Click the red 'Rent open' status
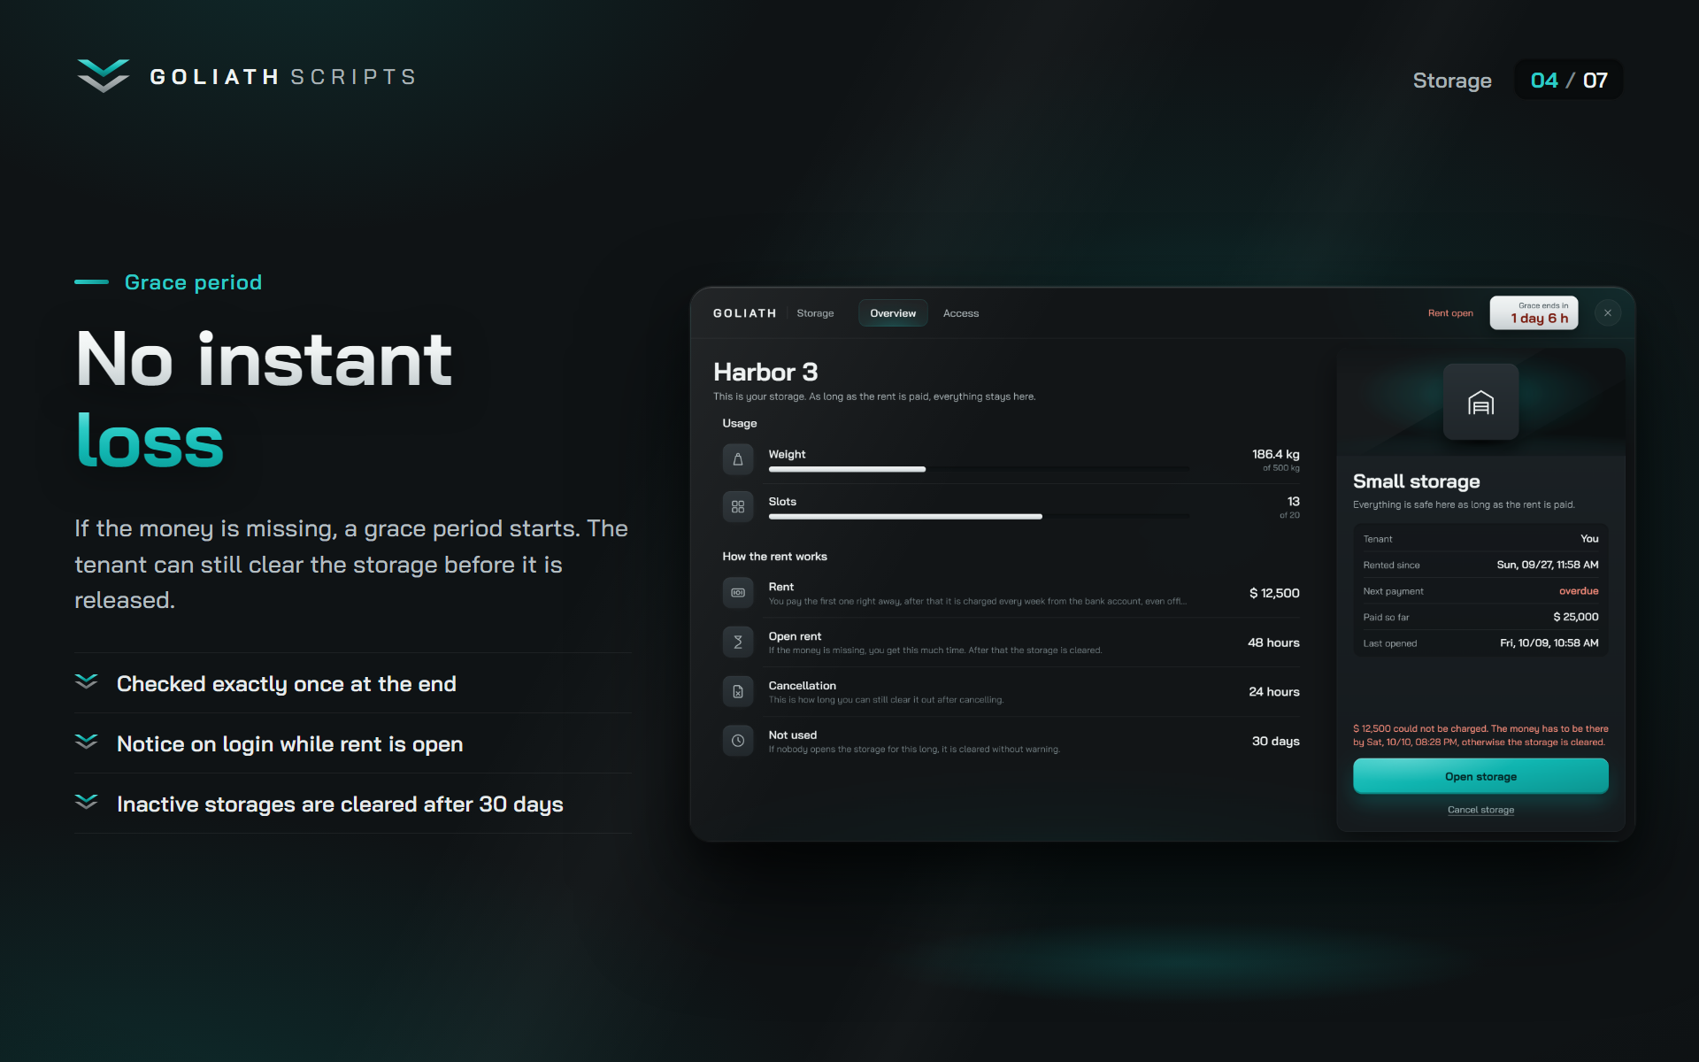Screen dimensions: 1699x1062 (x=1450, y=313)
